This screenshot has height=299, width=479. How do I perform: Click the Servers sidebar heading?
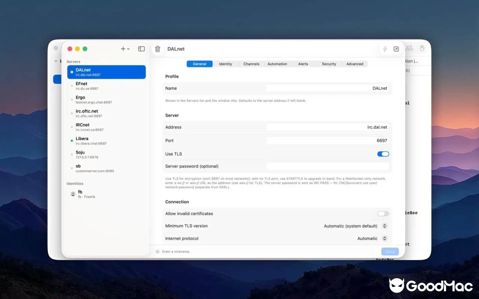(73, 62)
